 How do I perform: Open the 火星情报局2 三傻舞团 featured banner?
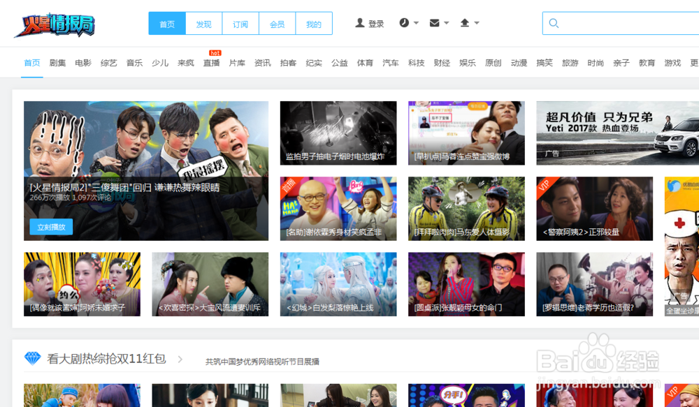click(x=146, y=171)
